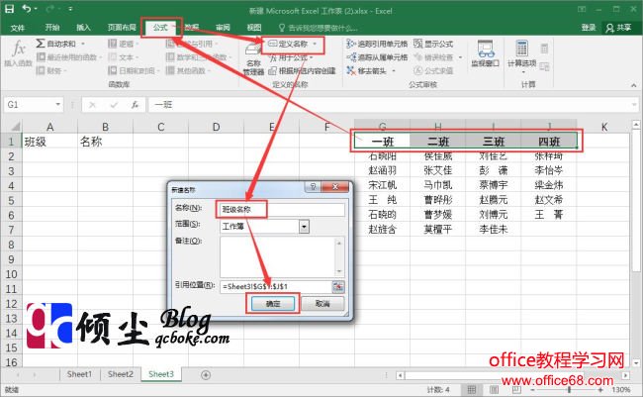This screenshot has width=643, height=397.
Task: Switch to the 审阅 tab
Action: coord(223,28)
